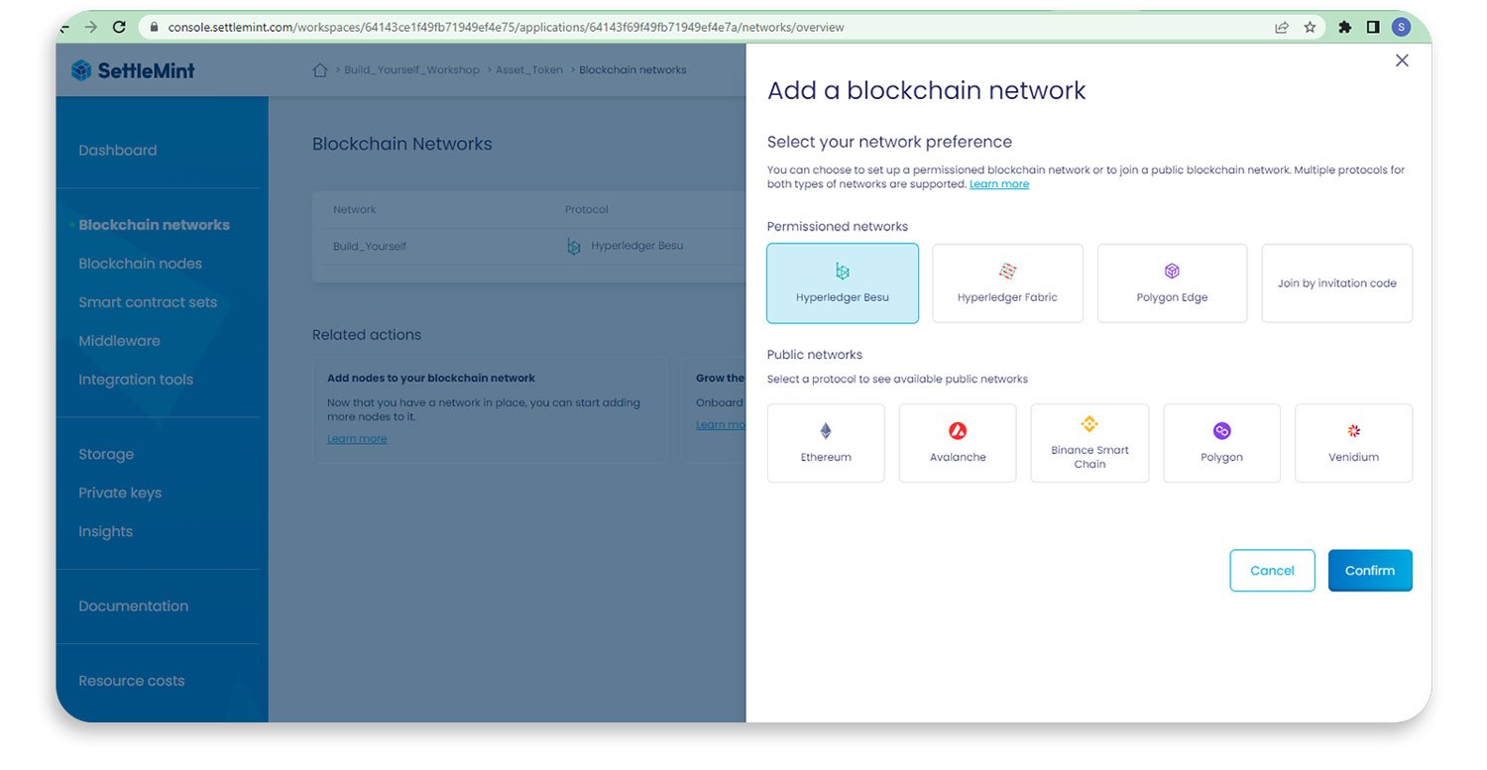Click the home icon in breadcrumb
1487x770 pixels.
click(320, 70)
